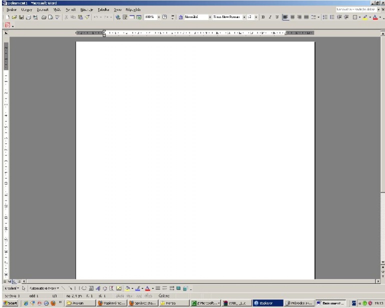Open Automatické tvary shapes dropdown
The height and width of the screenshot is (308, 385).
coord(44,288)
